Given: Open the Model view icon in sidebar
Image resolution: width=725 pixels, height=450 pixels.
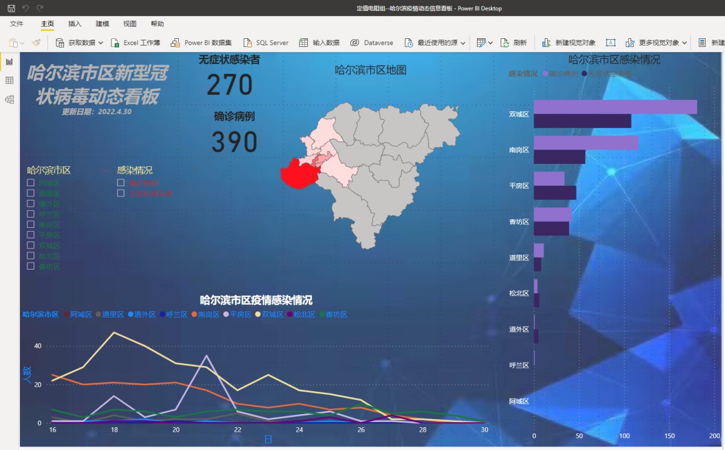Looking at the screenshot, I should pos(9,99).
